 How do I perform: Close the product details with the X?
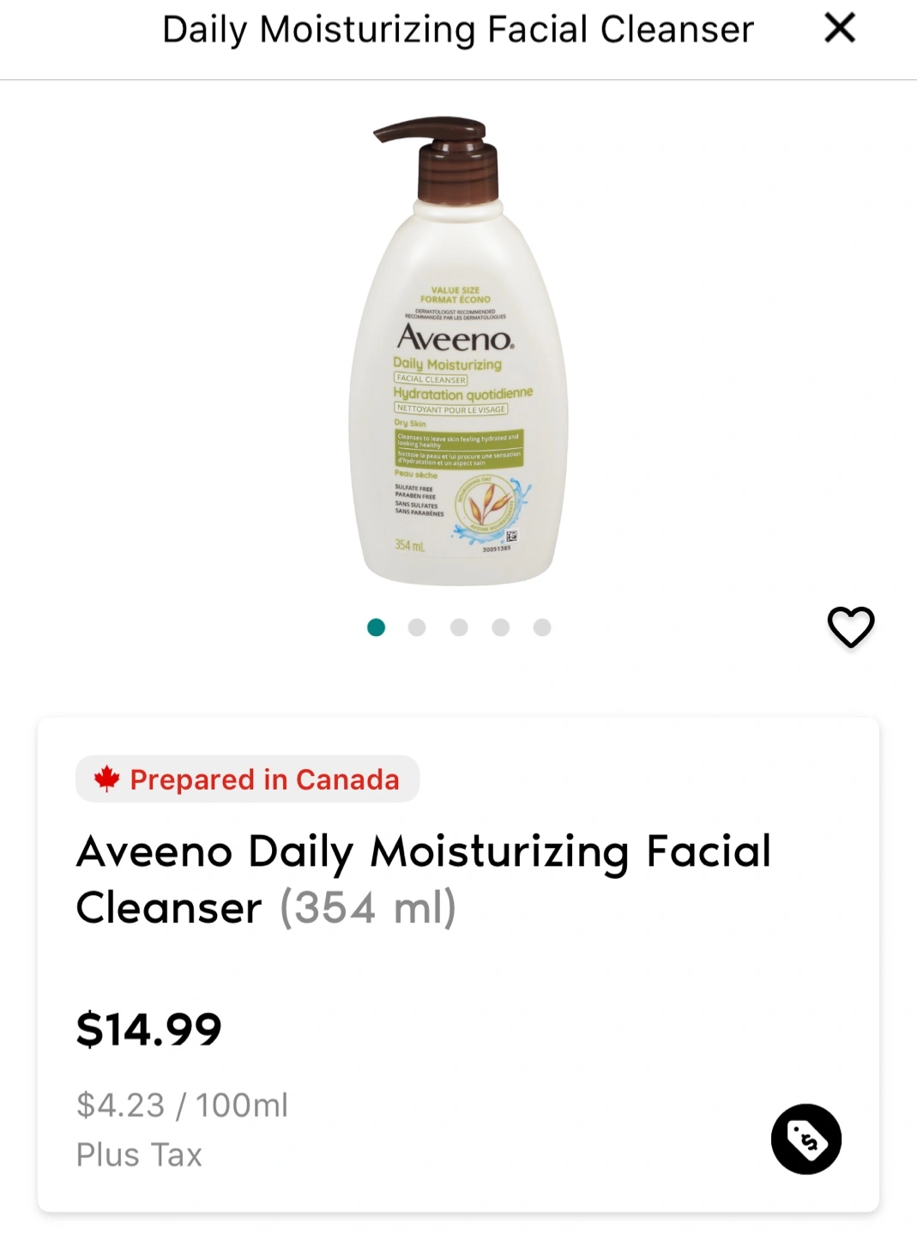coord(840,27)
